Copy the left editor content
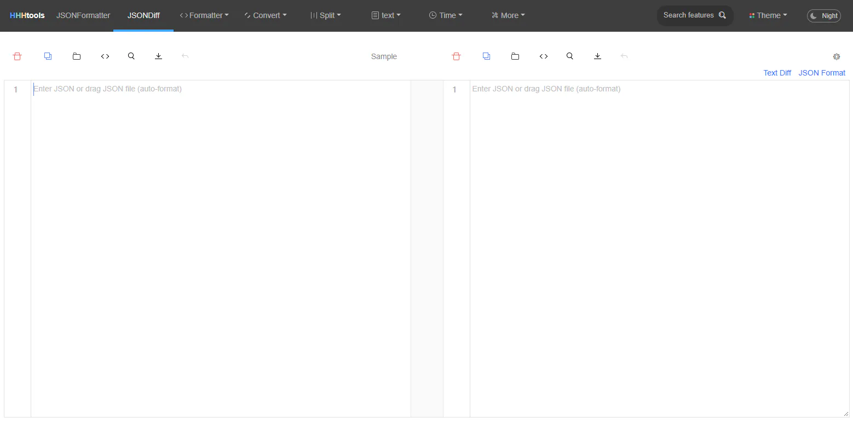The width and height of the screenshot is (853, 423). click(x=48, y=56)
